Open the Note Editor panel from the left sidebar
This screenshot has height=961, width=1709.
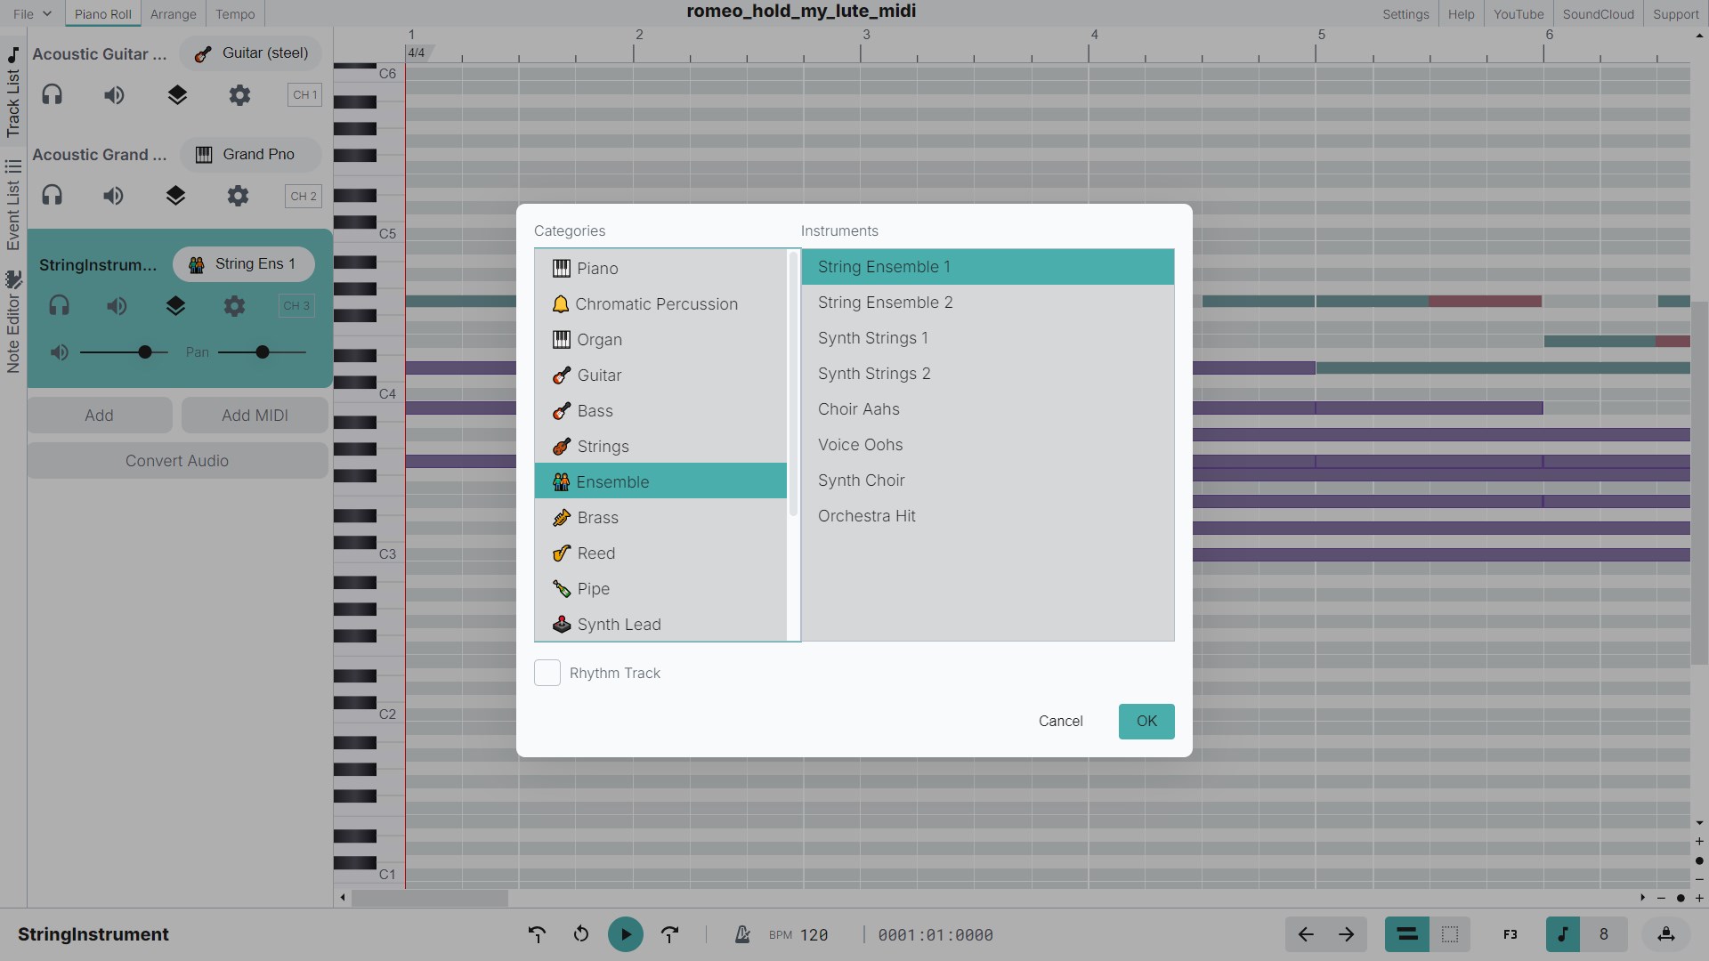pos(13,329)
